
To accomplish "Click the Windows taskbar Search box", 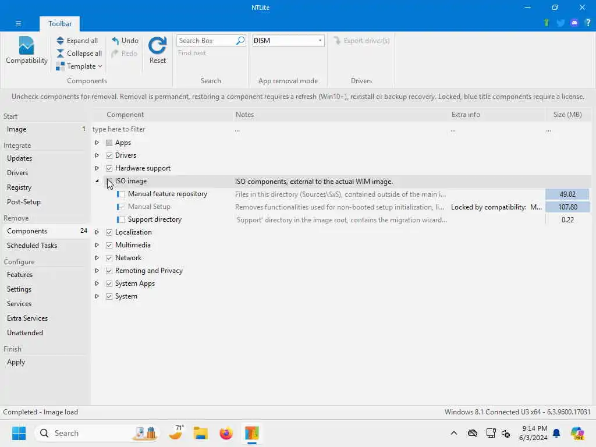I will (x=97, y=433).
